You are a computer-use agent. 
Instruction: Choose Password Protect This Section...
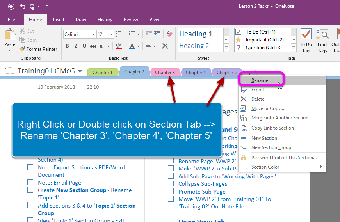tap(282, 158)
